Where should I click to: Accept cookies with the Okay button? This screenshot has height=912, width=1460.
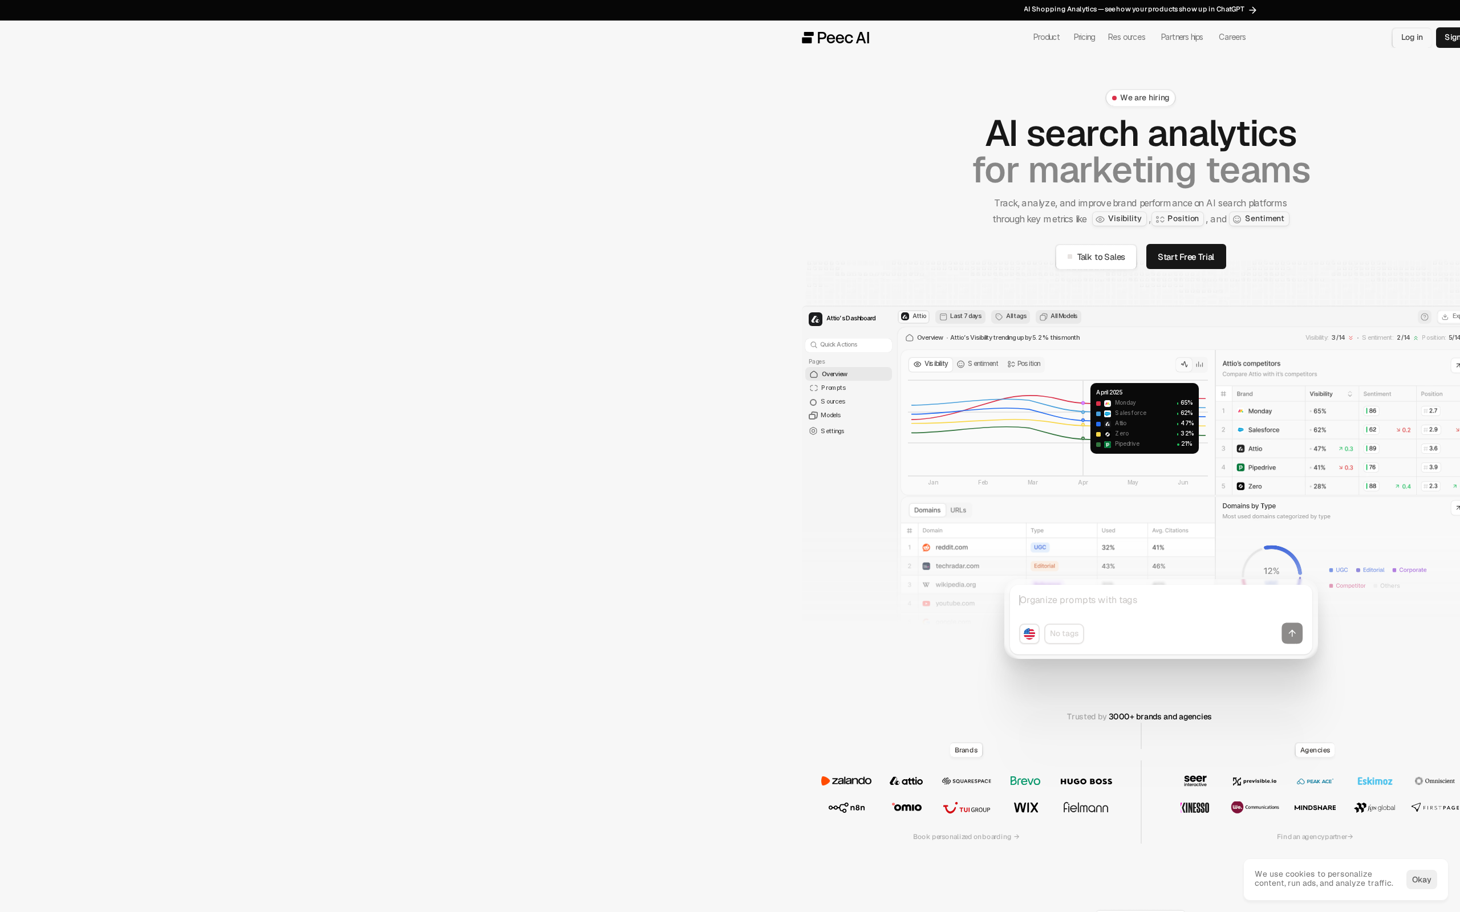click(x=1421, y=880)
